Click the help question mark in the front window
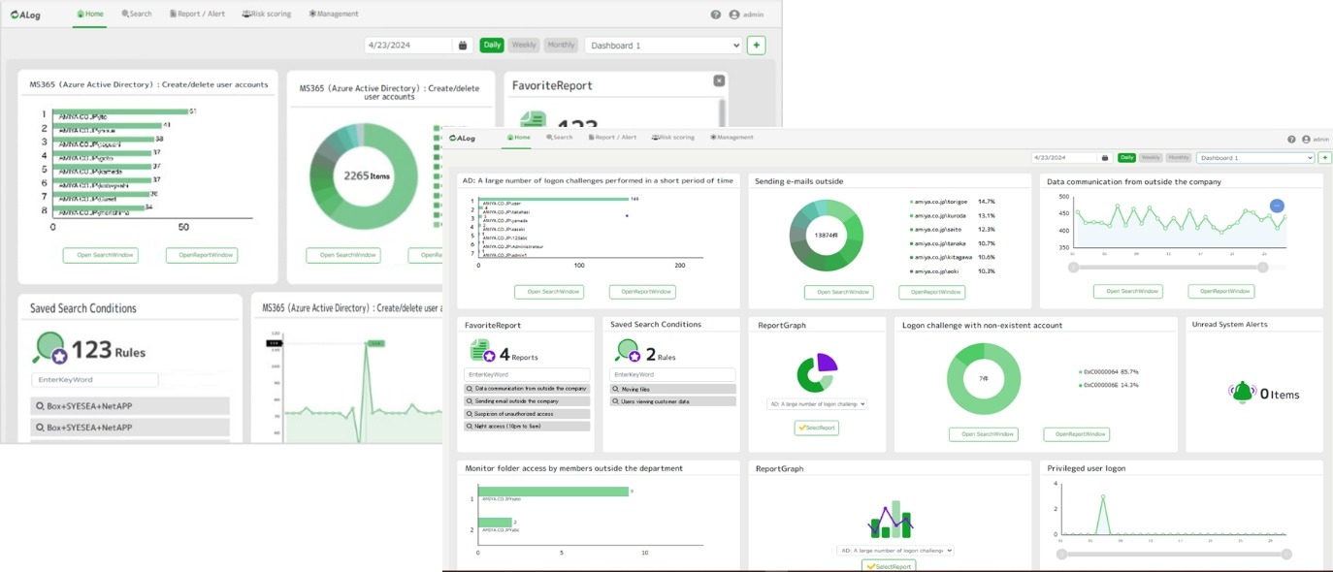1333x572 pixels. pos(1291,140)
